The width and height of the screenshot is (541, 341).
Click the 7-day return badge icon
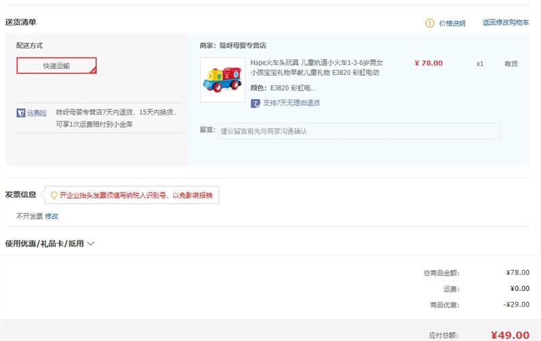[255, 103]
